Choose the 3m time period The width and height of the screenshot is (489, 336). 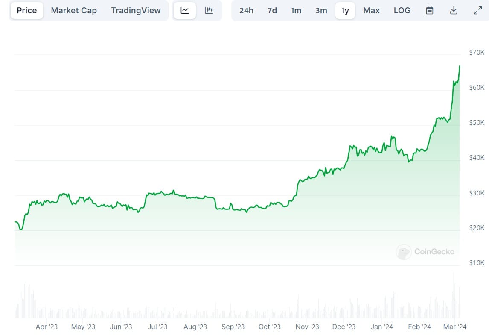coord(321,10)
